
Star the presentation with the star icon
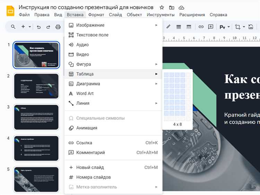tap(162, 8)
